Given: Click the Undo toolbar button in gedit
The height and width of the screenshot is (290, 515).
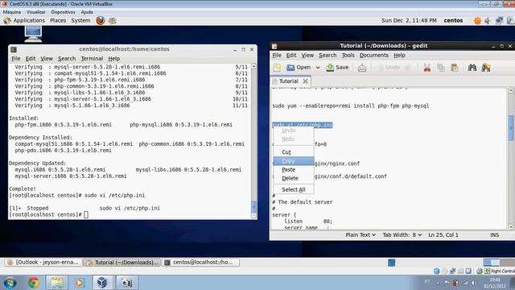Looking at the screenshot, I should click(389, 68).
